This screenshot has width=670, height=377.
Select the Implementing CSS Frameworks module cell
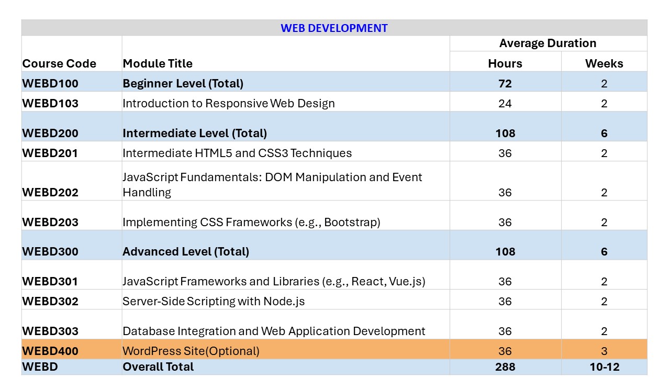coord(251,222)
